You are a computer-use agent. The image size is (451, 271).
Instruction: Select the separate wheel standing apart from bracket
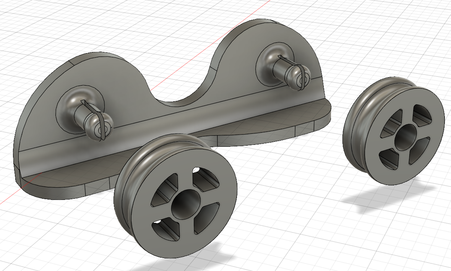coord(394,131)
